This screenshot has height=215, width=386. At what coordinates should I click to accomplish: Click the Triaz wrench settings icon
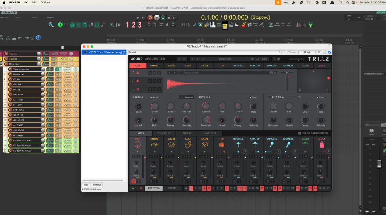click(279, 59)
